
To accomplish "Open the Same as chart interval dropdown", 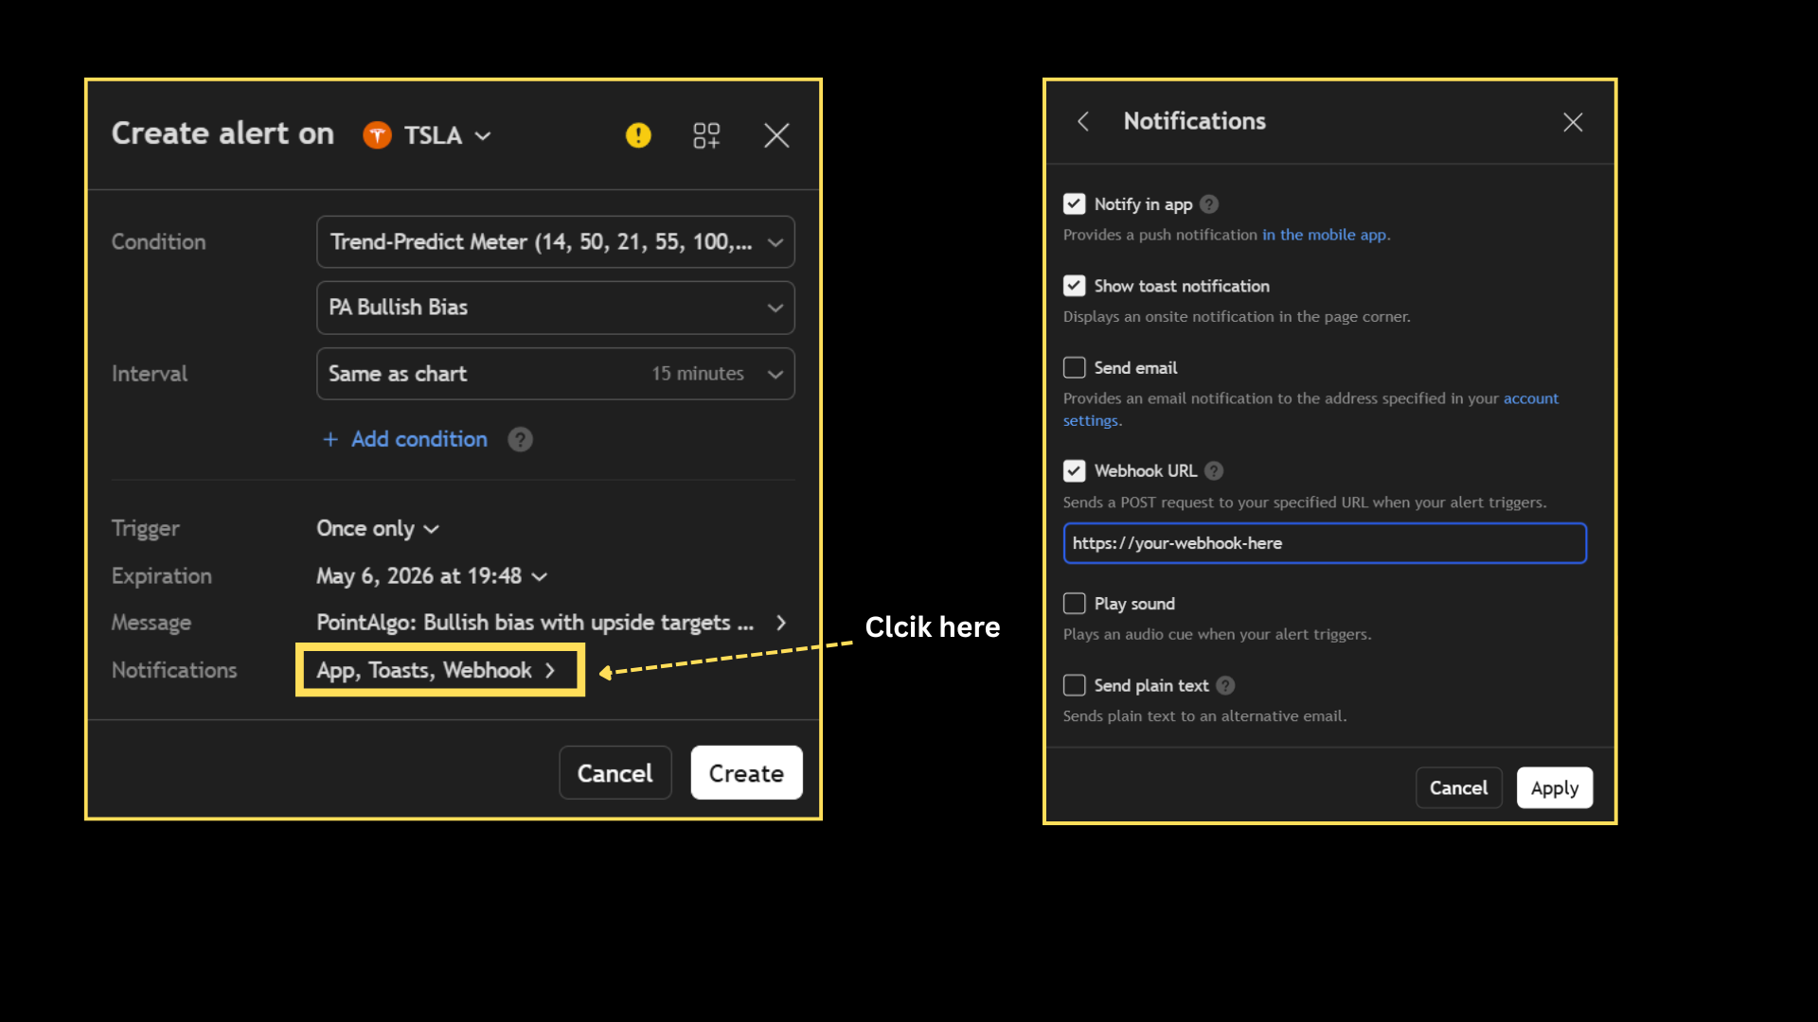I will (555, 374).
